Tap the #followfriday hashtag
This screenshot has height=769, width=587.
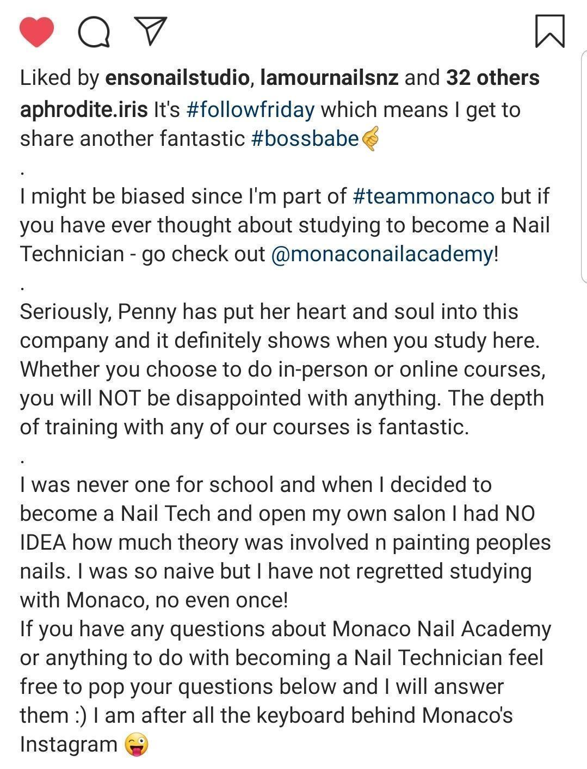[x=250, y=110]
